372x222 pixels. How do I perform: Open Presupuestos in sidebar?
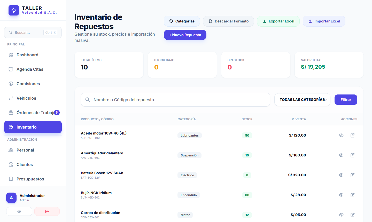33,179
